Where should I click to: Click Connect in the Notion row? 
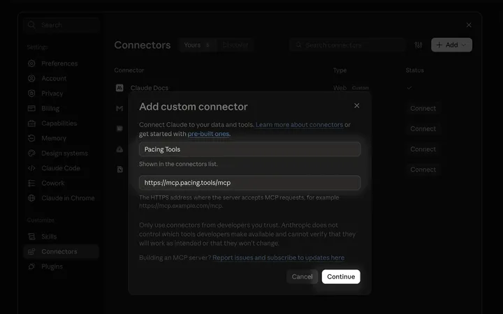point(423,170)
